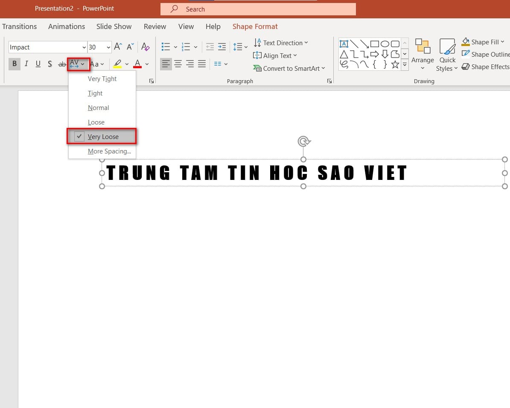
Task: Select the Right Arrow shape
Action: [375, 54]
